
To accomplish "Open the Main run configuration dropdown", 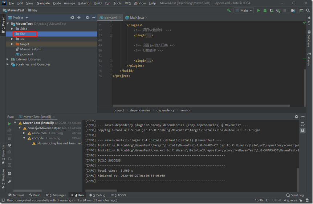I will pyautogui.click(x=244, y=11).
